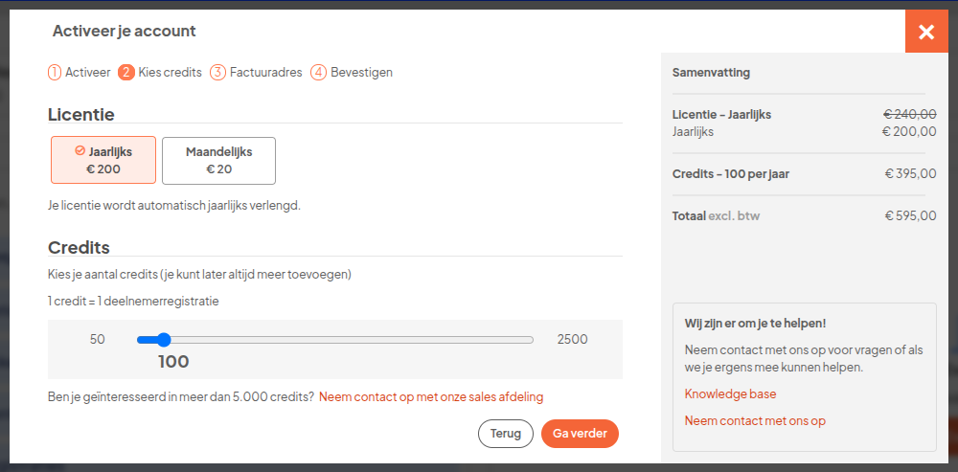
Task: Click the checkmark icon on Jaarlijks
Action: (x=80, y=150)
